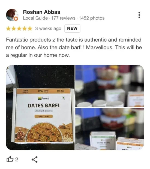The image size is (150, 169).
Task: Open the bottom-right photo with boxes
Action: tap(110, 129)
